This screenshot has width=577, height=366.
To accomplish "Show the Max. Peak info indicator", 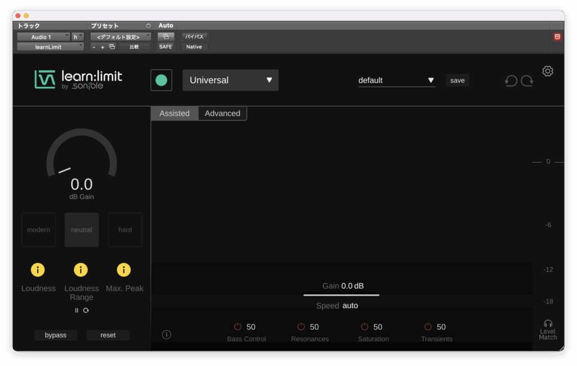I will [x=123, y=270].
